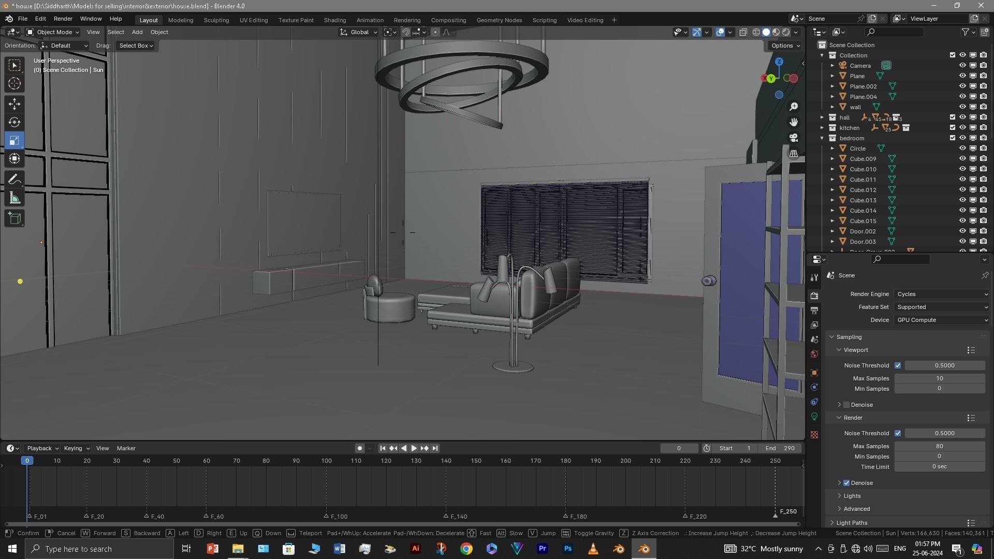Click the End frame field
The image size is (994, 559).
(x=781, y=448)
